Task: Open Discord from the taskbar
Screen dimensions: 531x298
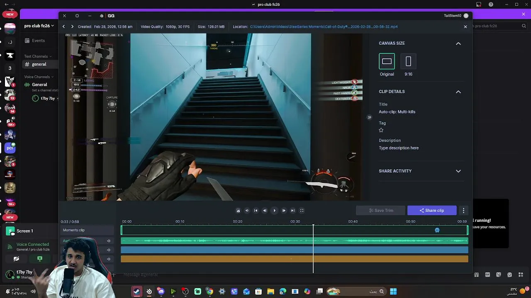Action: coord(161,291)
